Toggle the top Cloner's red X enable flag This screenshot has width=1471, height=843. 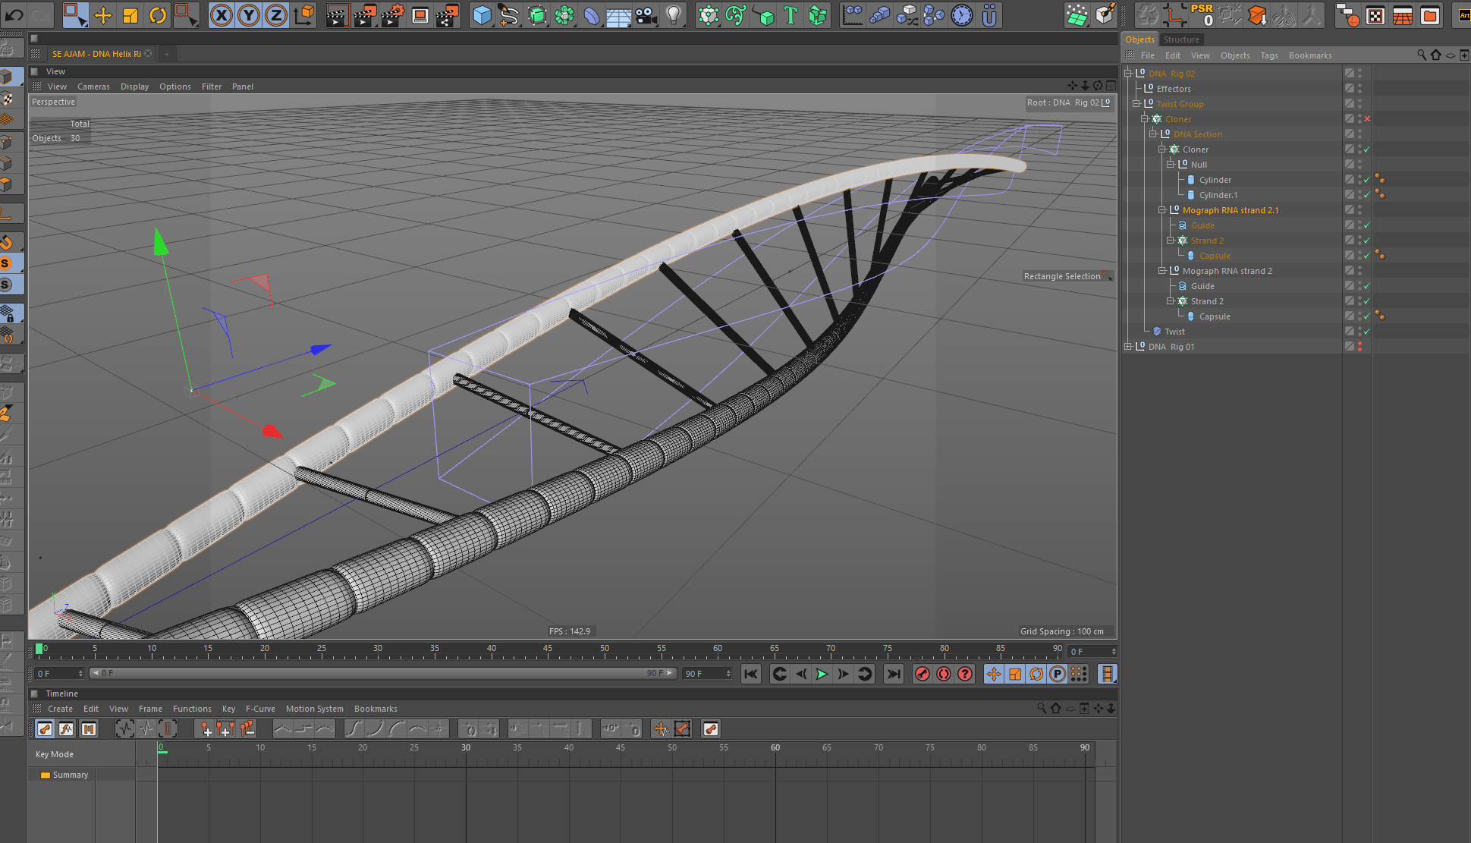click(1367, 119)
